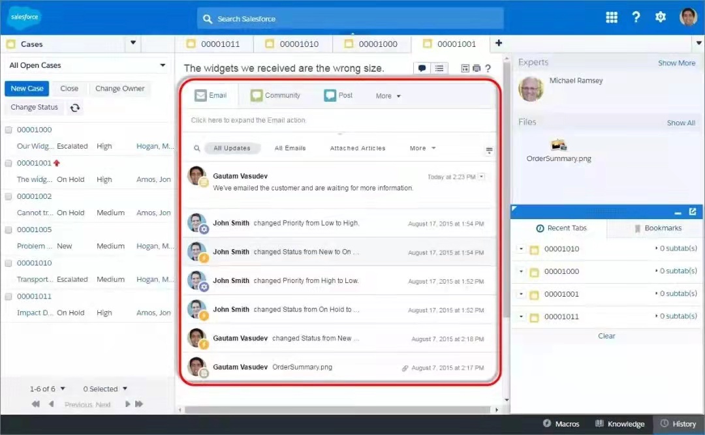Click the horizontal scrollbar under the feed
Screen dimensions: 705x435
337,410
